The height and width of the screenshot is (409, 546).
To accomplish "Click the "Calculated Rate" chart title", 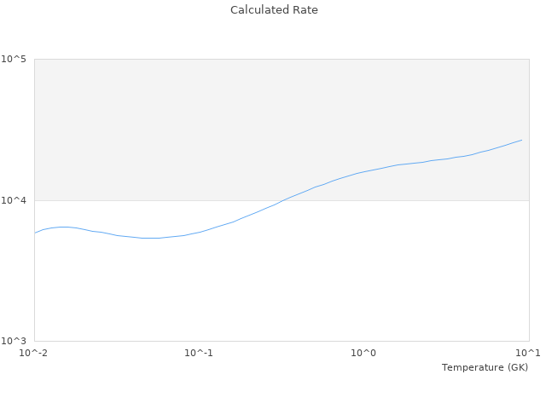I will [x=273, y=10].
